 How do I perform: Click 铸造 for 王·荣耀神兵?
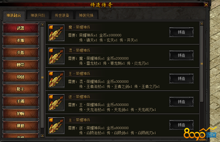click(x=181, y=79)
